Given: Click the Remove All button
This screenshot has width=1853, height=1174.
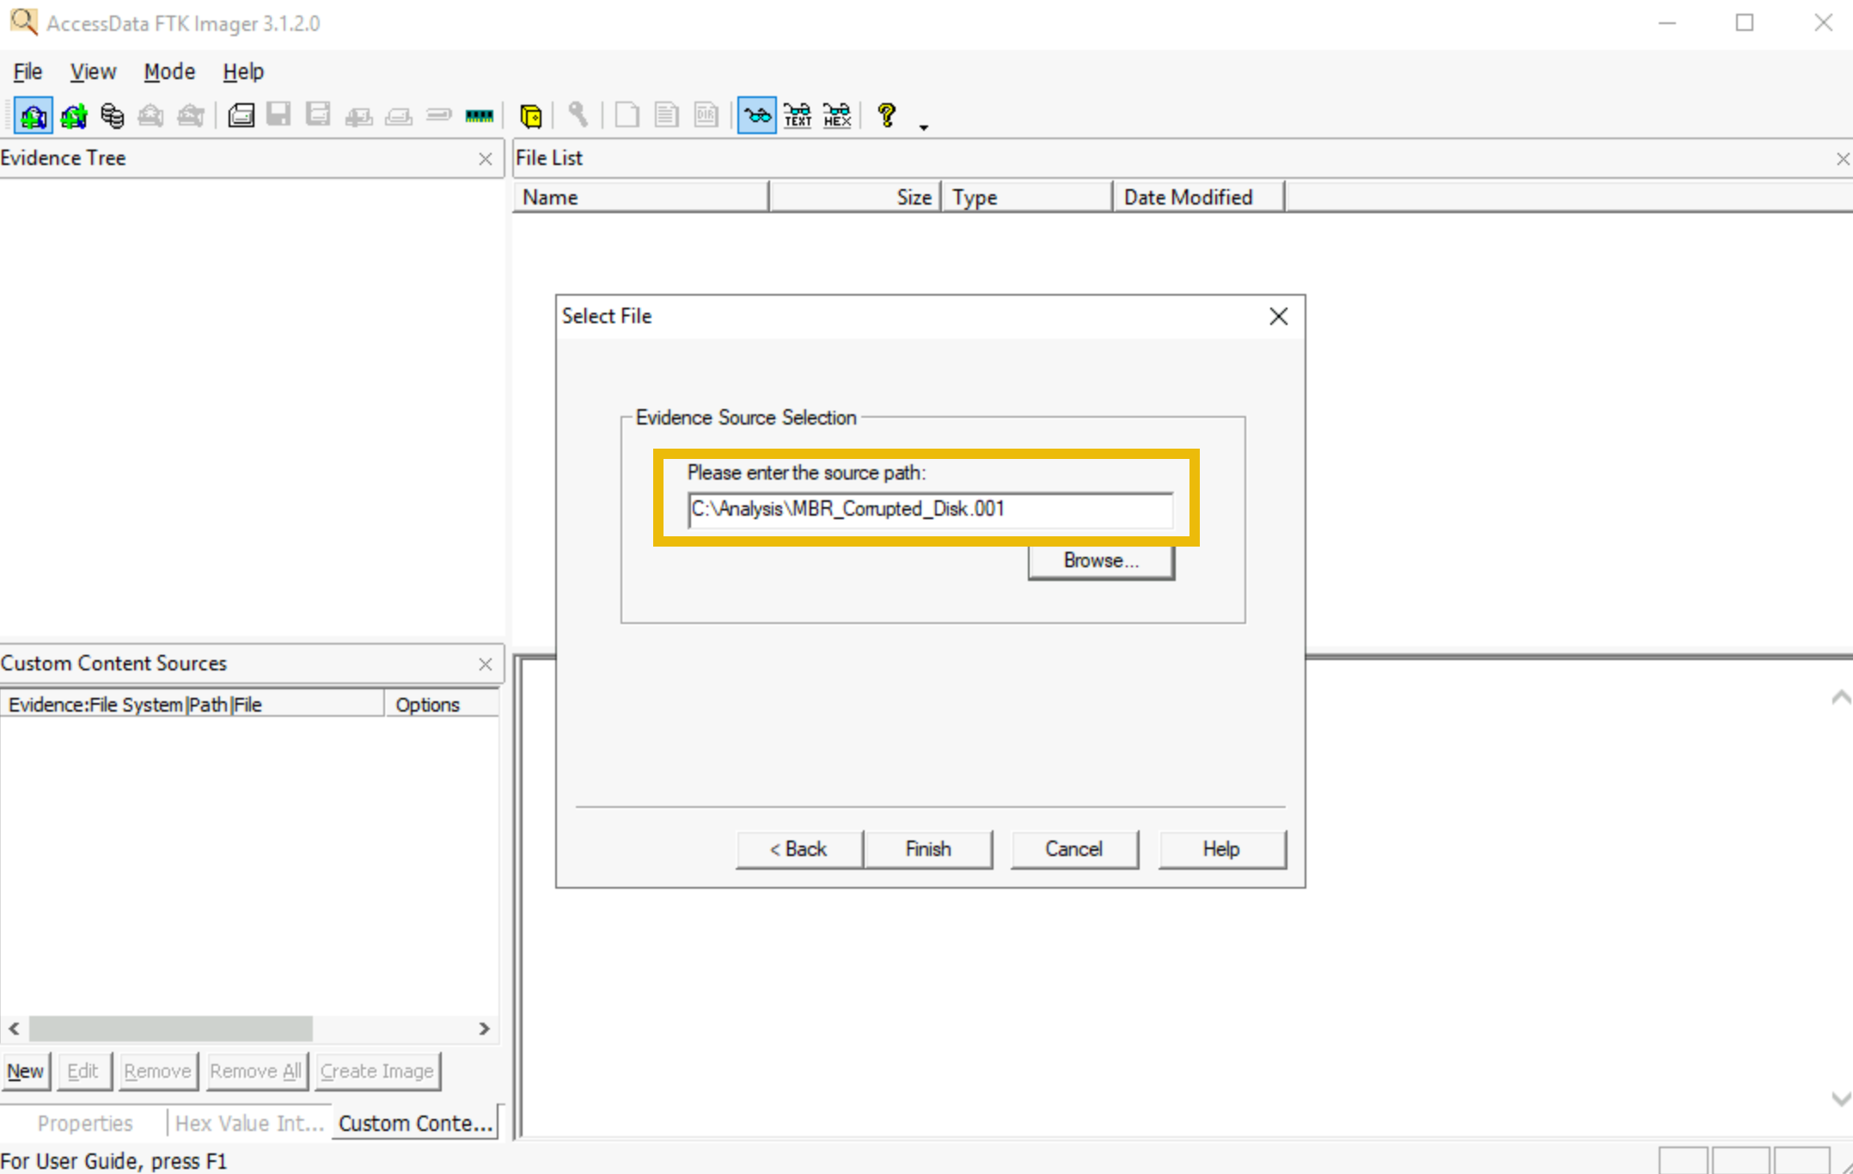Looking at the screenshot, I should [256, 1072].
